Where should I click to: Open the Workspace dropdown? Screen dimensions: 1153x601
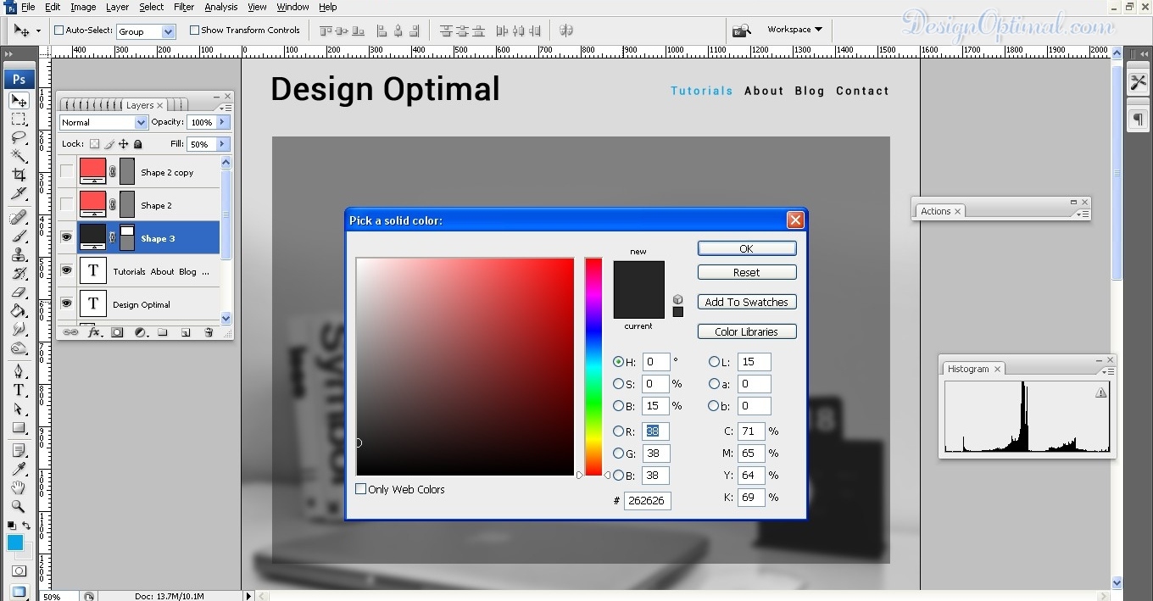(x=794, y=30)
